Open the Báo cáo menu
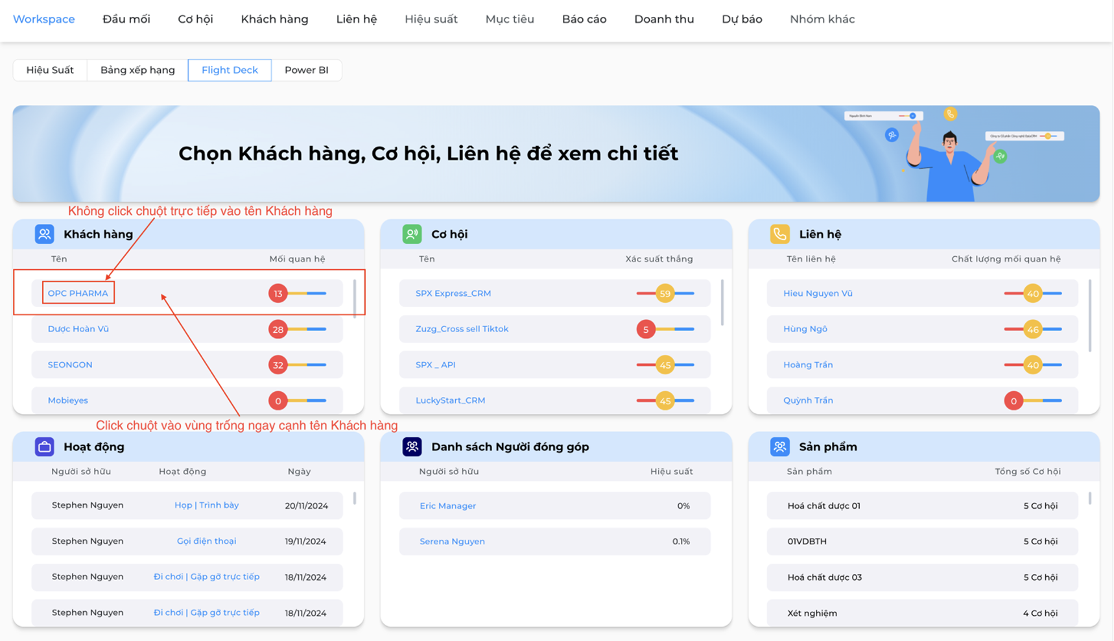The image size is (1114, 641). (584, 19)
